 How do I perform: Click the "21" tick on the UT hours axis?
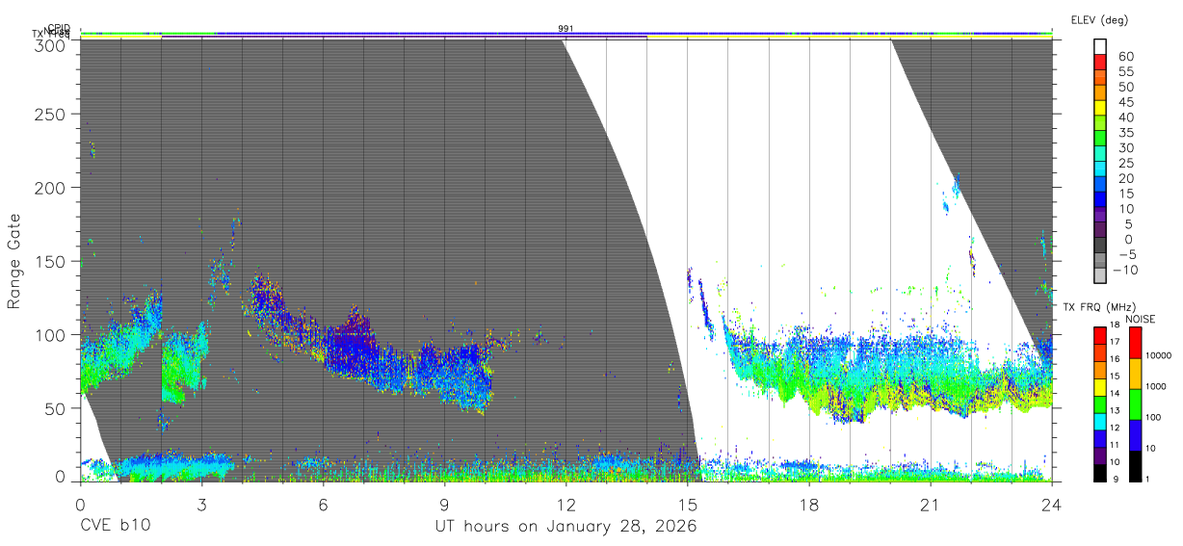[x=931, y=504]
